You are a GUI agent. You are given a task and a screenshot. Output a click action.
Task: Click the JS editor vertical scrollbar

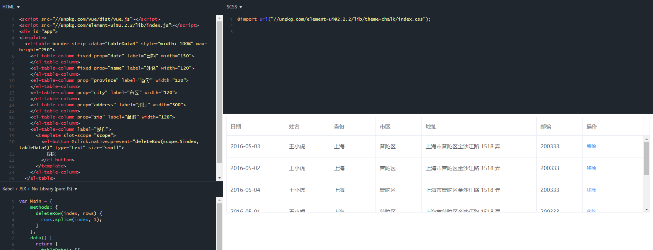point(219,226)
